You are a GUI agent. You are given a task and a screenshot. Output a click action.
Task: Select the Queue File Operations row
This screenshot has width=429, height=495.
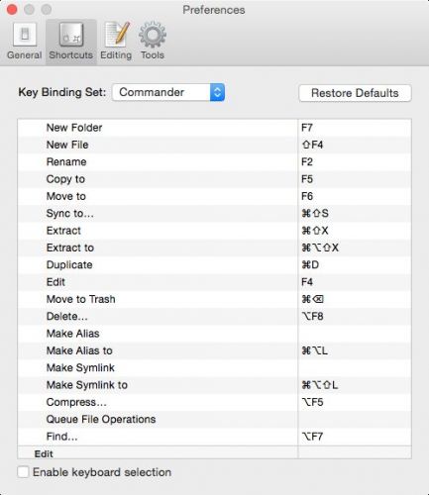click(x=214, y=420)
